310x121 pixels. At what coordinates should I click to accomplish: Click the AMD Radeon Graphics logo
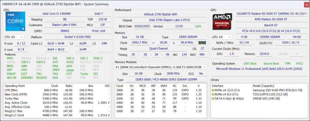click(223, 22)
